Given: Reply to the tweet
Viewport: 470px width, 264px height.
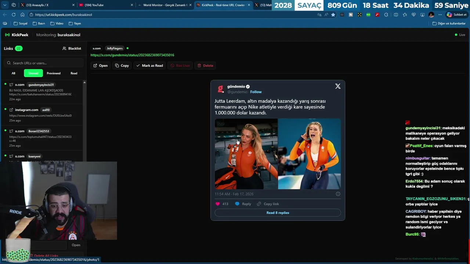Looking at the screenshot, I should (x=243, y=204).
